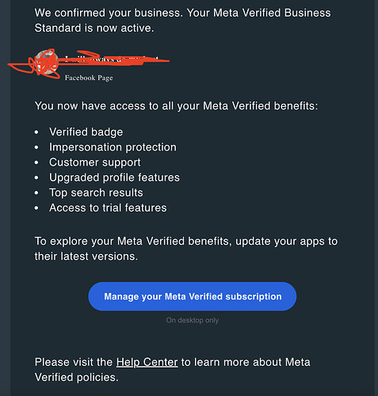Select the redacted Facebook page name
This screenshot has height=396, width=378.
pyautogui.click(x=112, y=59)
